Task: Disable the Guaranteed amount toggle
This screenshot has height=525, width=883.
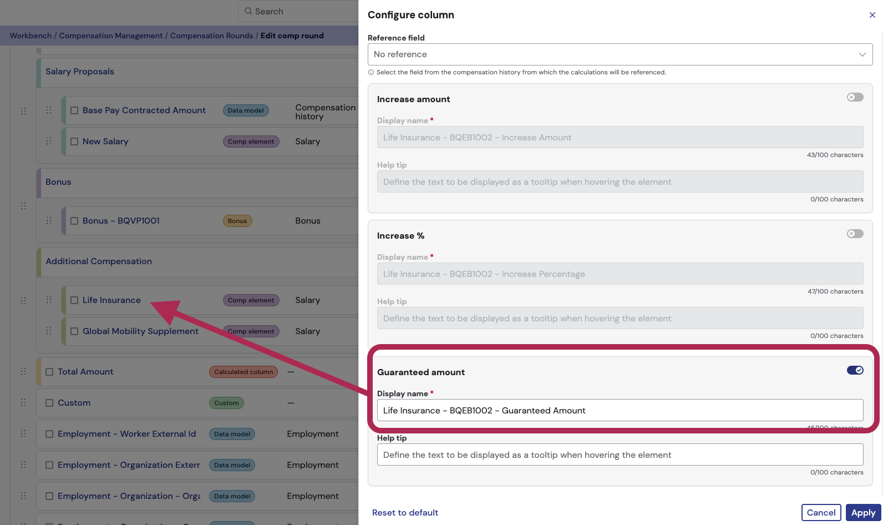Action: 855,371
